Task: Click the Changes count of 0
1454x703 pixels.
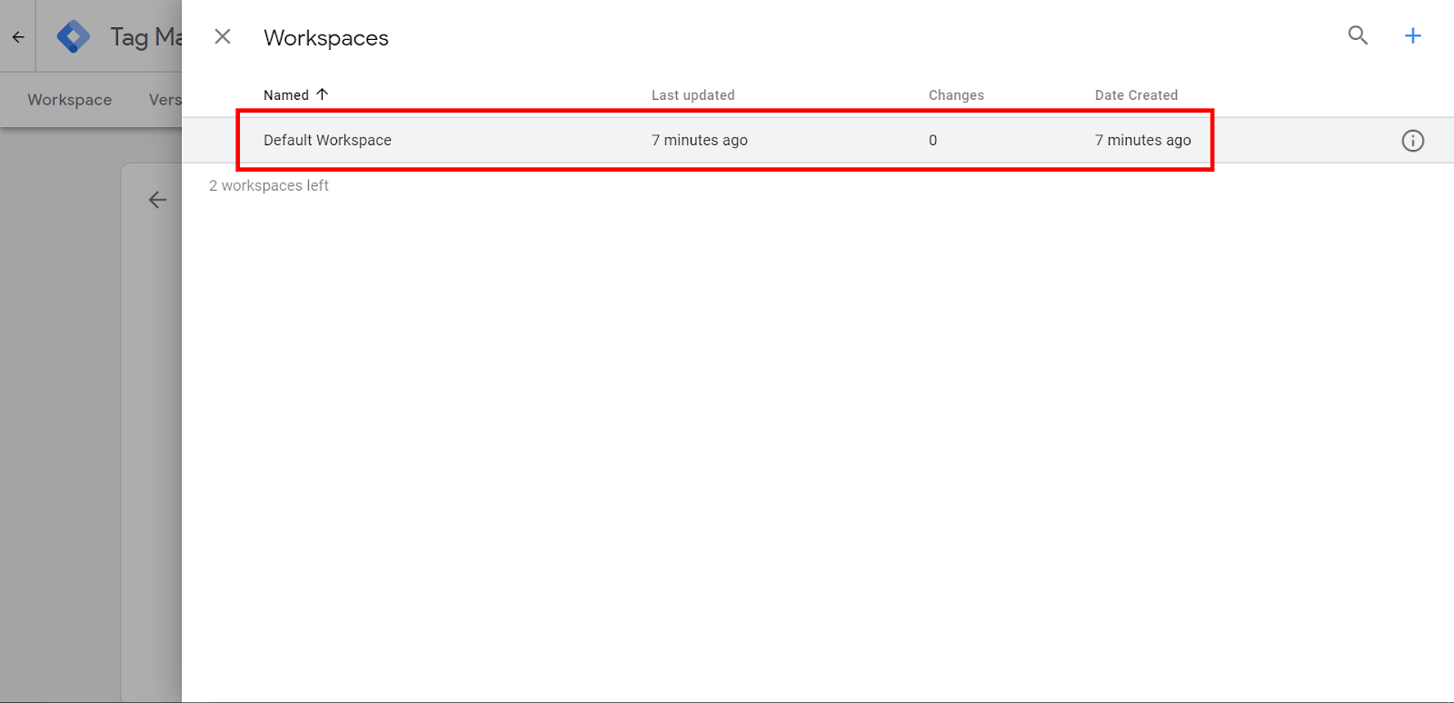Action: click(x=932, y=141)
